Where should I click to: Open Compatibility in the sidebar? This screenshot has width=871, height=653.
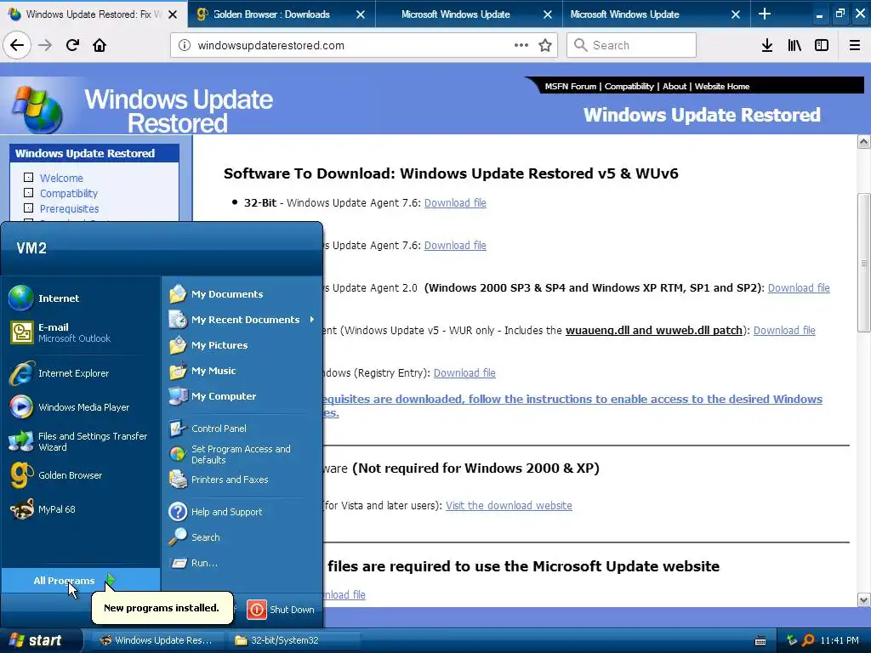(68, 193)
